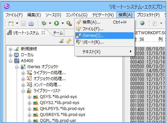Click the globe web browser icon

142,23
